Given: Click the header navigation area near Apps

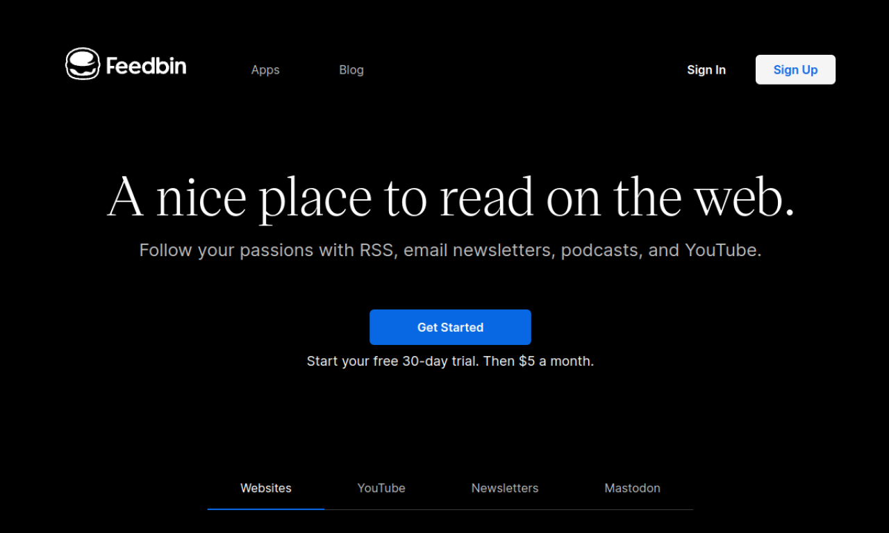Looking at the screenshot, I should click(x=265, y=69).
